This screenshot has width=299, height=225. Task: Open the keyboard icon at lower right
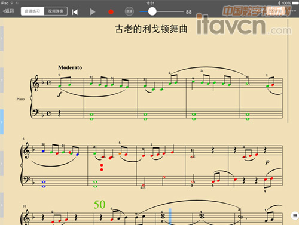point(295,215)
